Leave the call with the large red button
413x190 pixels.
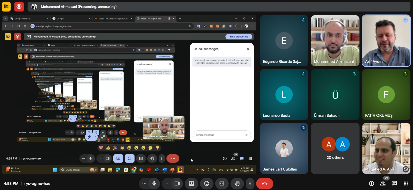click(x=265, y=184)
